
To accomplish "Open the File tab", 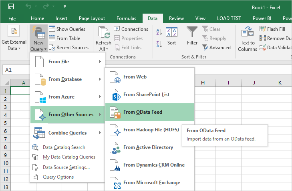I will [12, 18].
